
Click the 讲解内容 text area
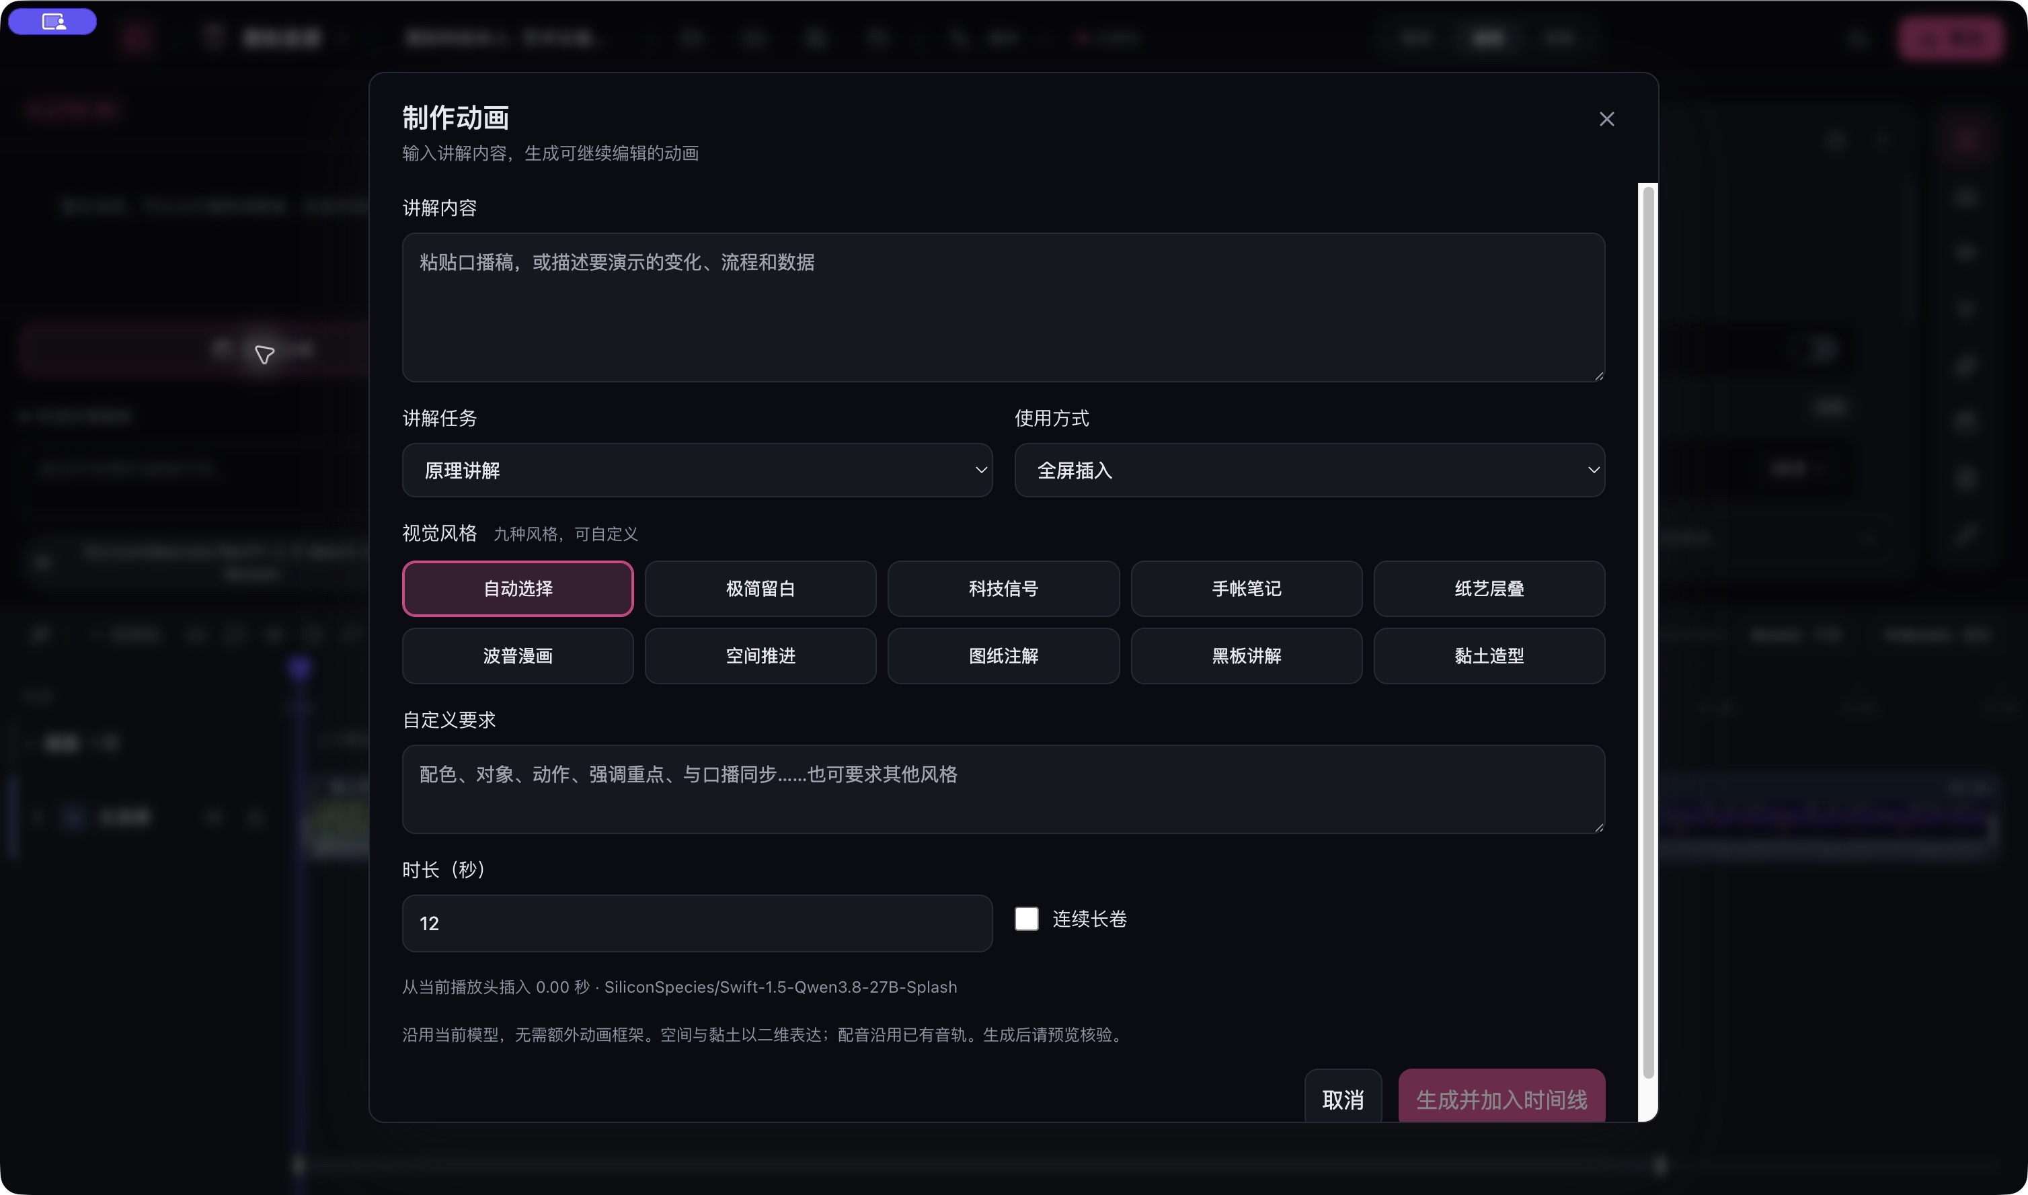(x=1003, y=306)
